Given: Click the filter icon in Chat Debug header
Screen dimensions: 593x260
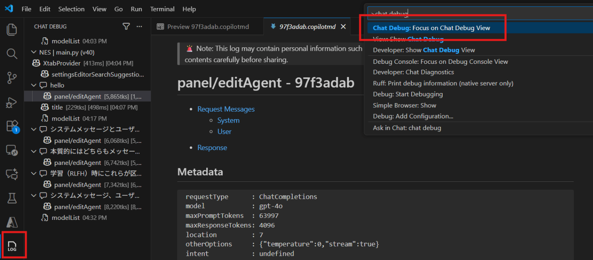Looking at the screenshot, I should pos(126,26).
